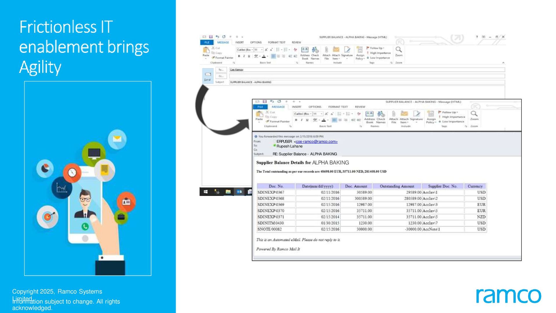Toggle High Importance in back window
The width and height of the screenshot is (556, 313).
379,53
